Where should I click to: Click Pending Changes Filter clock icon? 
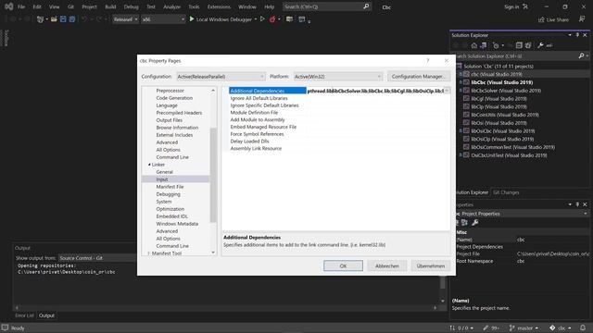click(x=496, y=45)
